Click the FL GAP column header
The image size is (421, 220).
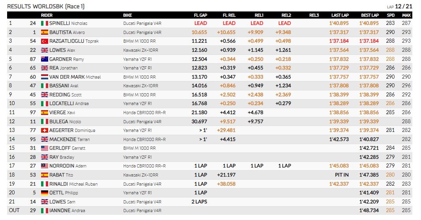click(x=200, y=15)
